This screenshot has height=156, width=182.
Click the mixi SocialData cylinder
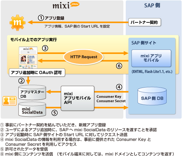tap(32, 109)
